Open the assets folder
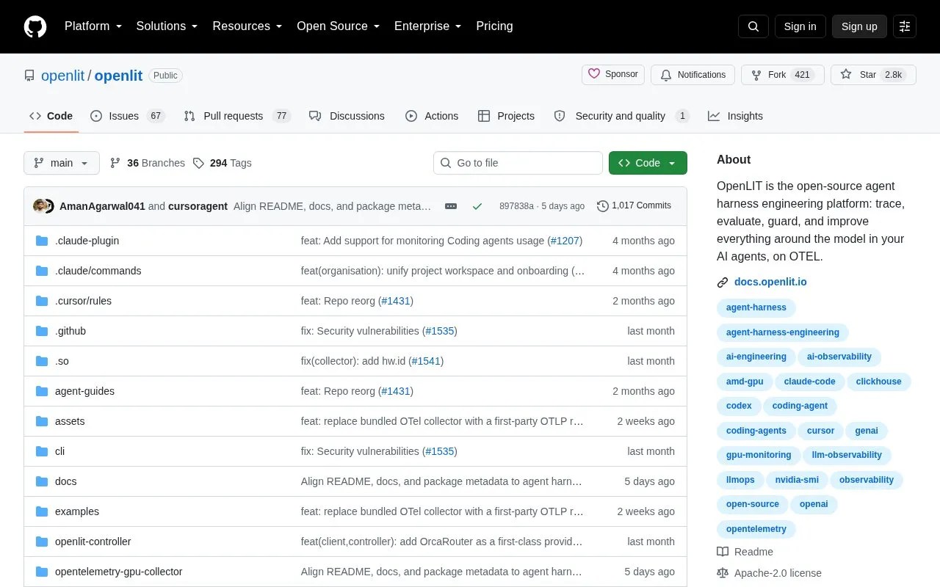This screenshot has width=940, height=587. pos(70,421)
